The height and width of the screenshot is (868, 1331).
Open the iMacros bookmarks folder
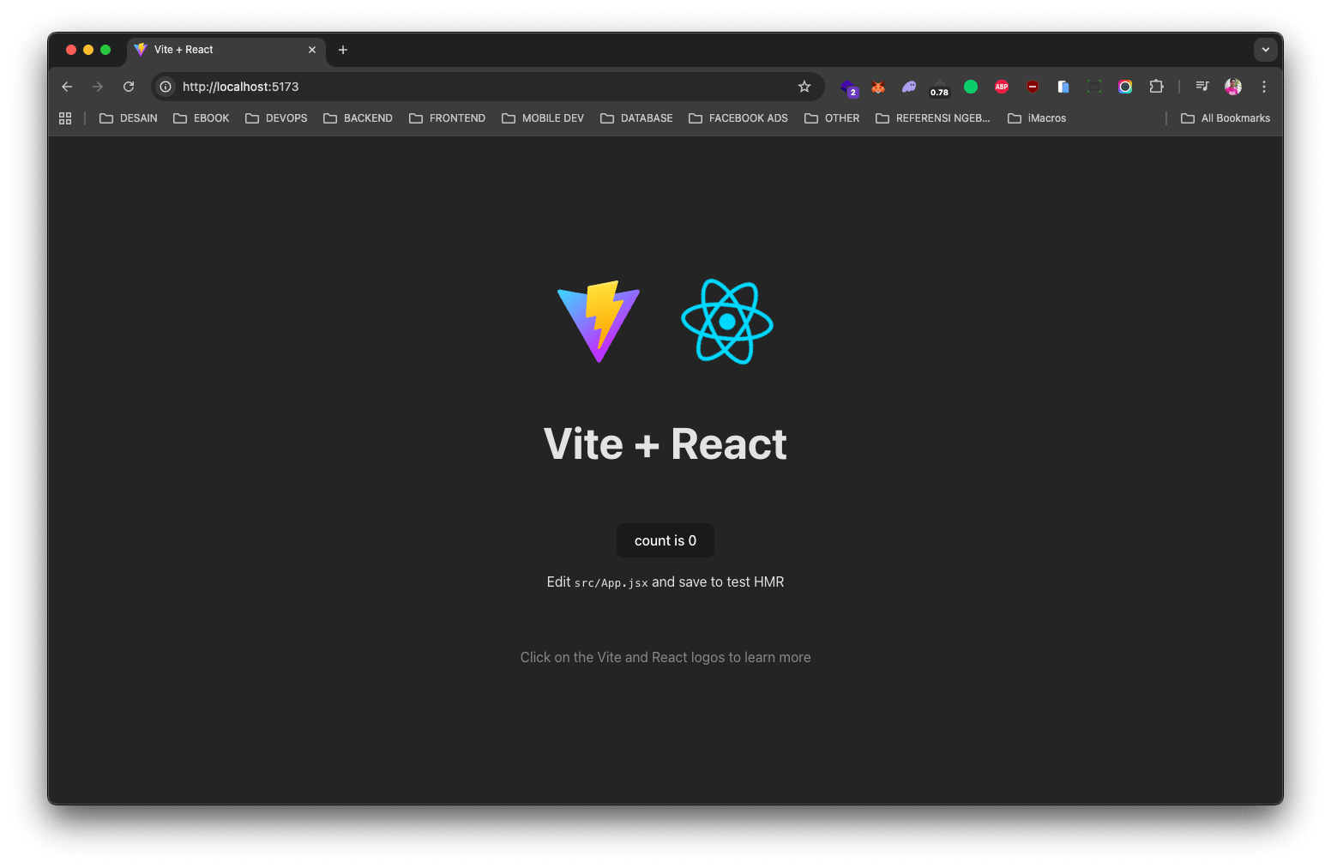pyautogui.click(x=1037, y=118)
